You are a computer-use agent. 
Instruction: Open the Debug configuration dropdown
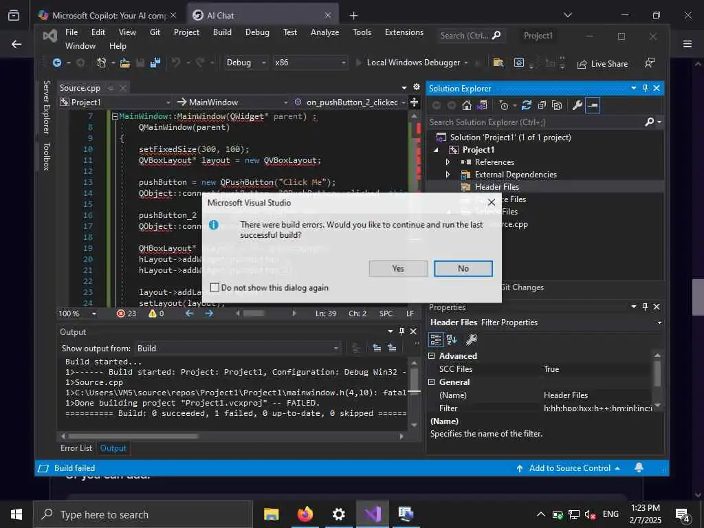tap(246, 63)
